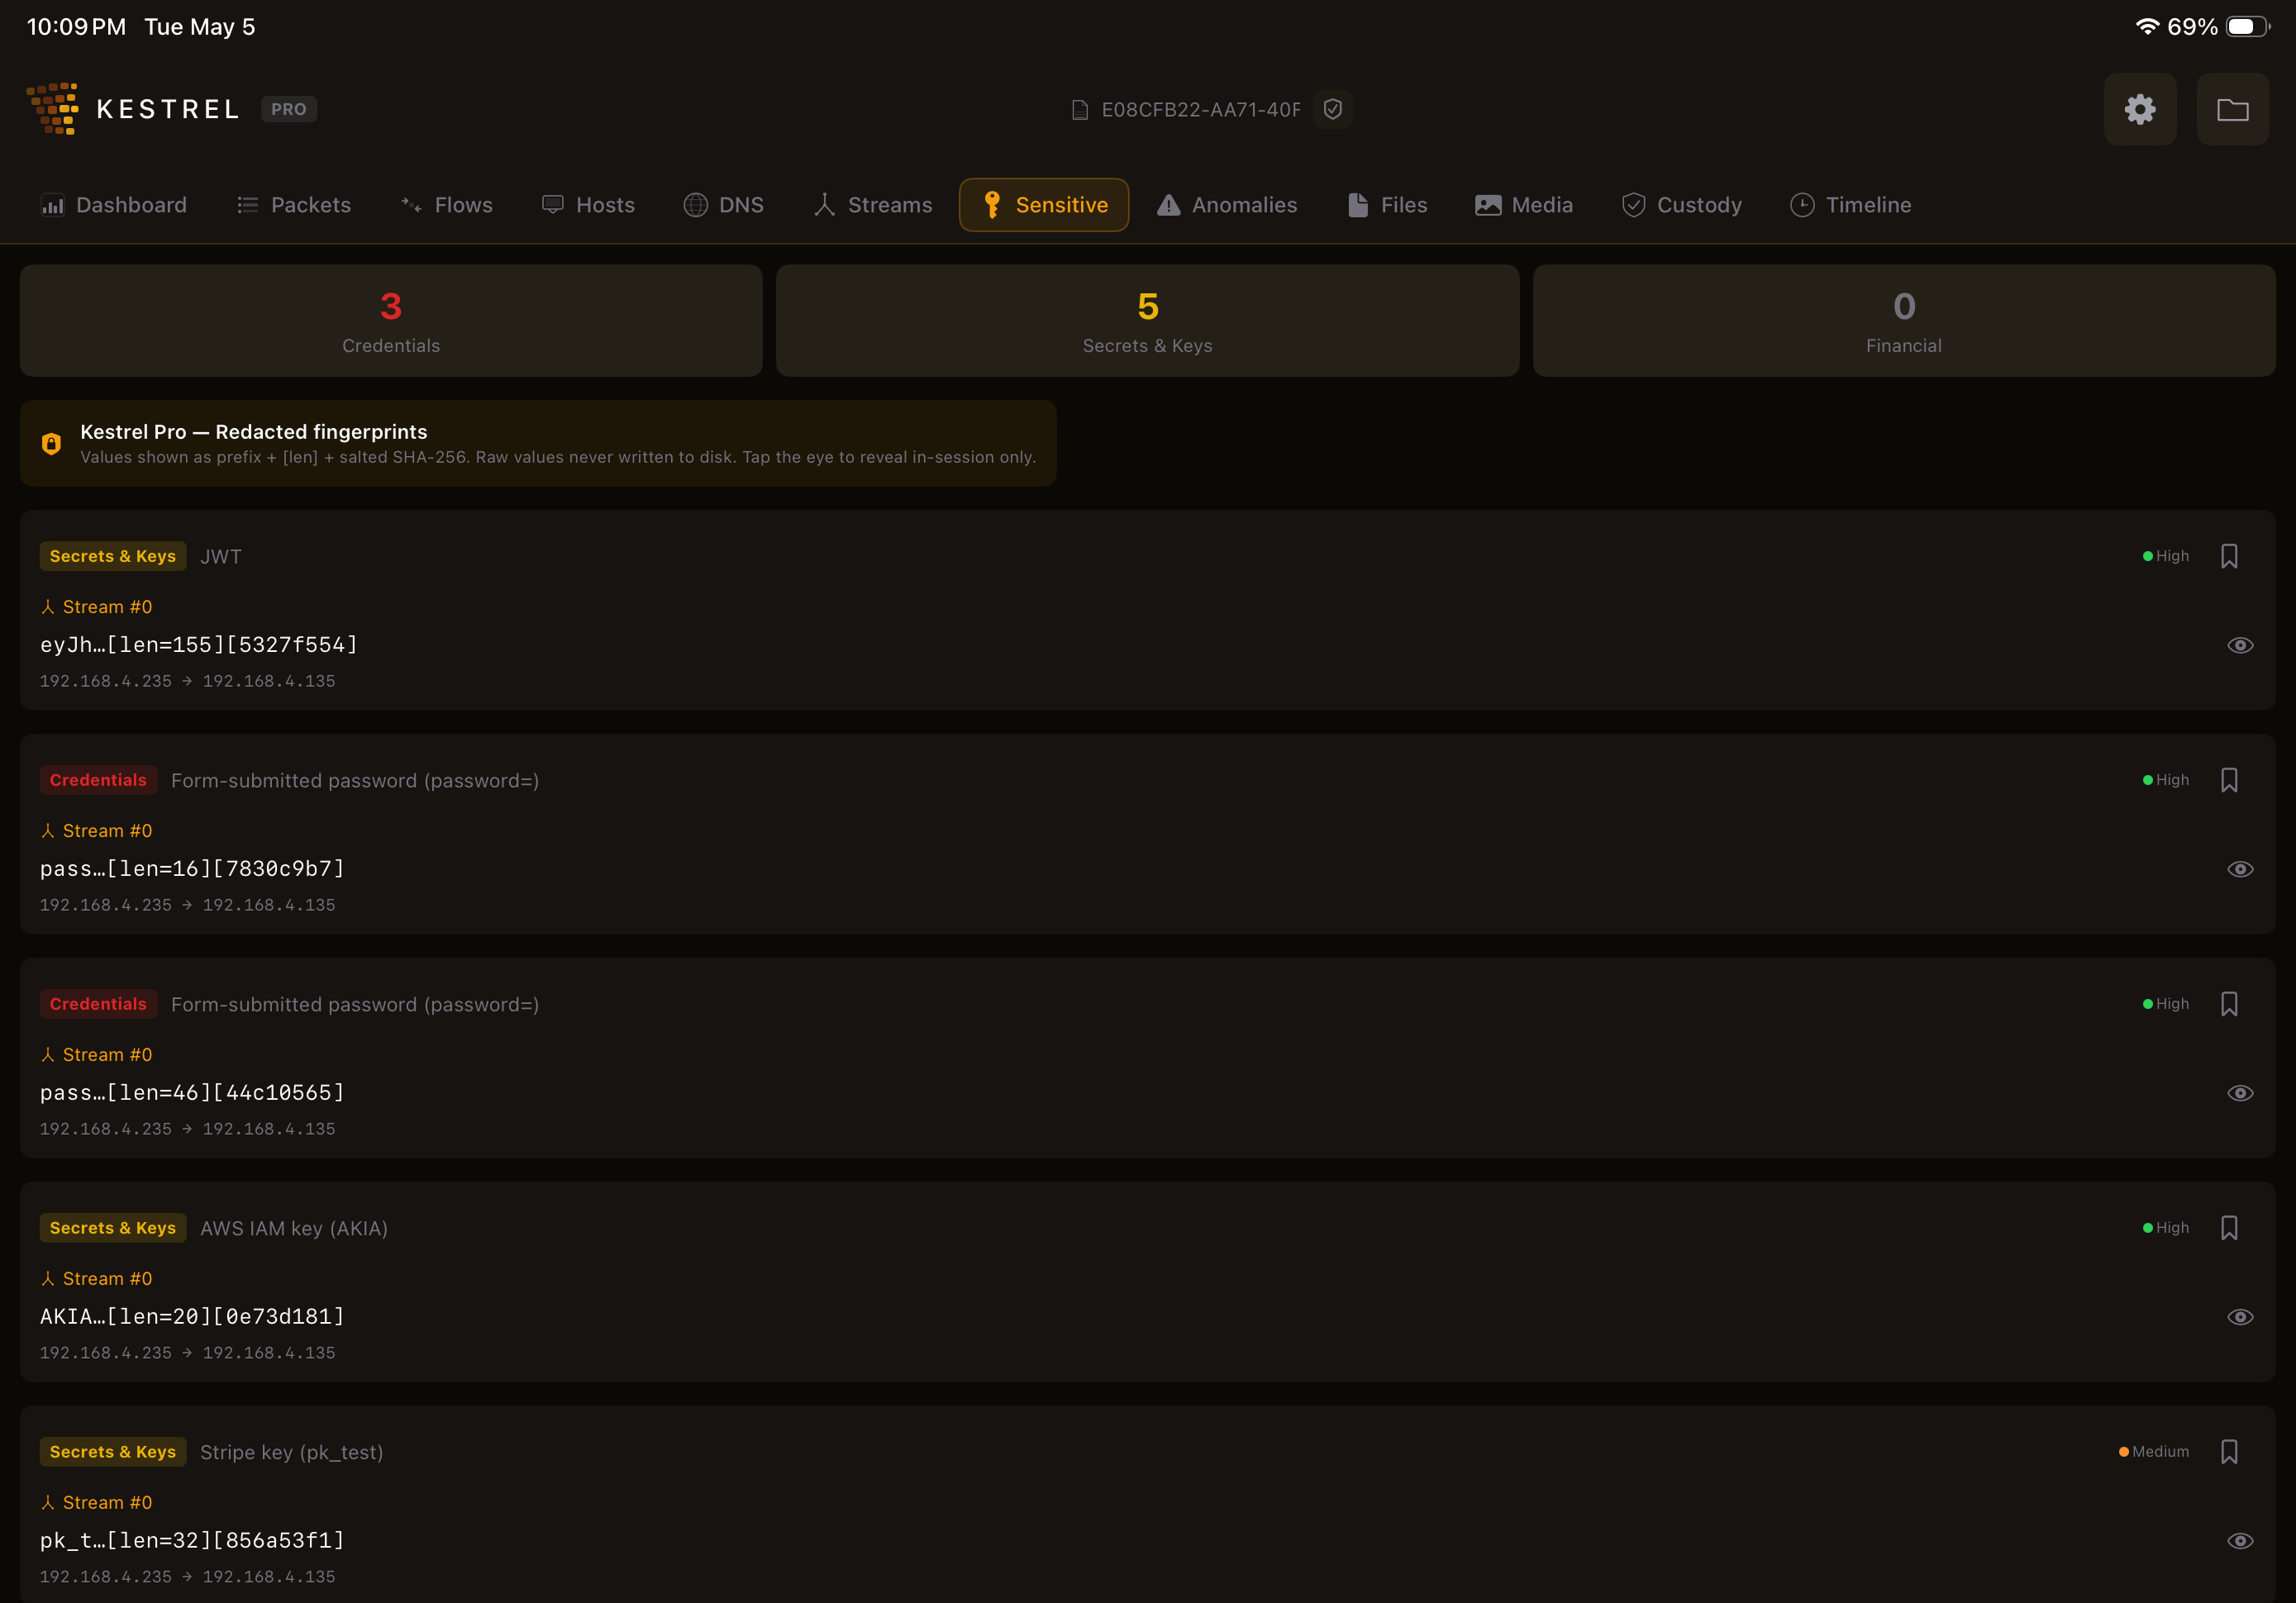This screenshot has width=2296, height=1603.
Task: Filter by the 0 Financial card
Action: pyautogui.click(x=1904, y=321)
